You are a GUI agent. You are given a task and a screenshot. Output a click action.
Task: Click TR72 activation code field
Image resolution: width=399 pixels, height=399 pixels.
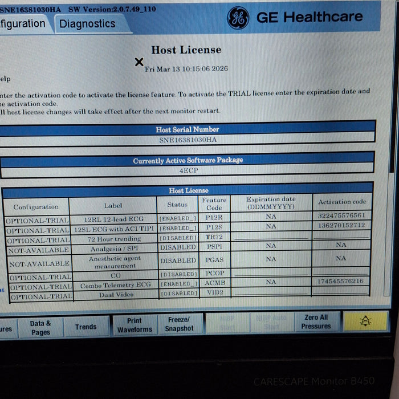(x=341, y=235)
